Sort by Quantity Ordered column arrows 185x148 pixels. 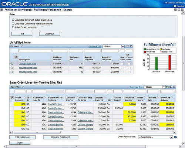tap(105, 98)
